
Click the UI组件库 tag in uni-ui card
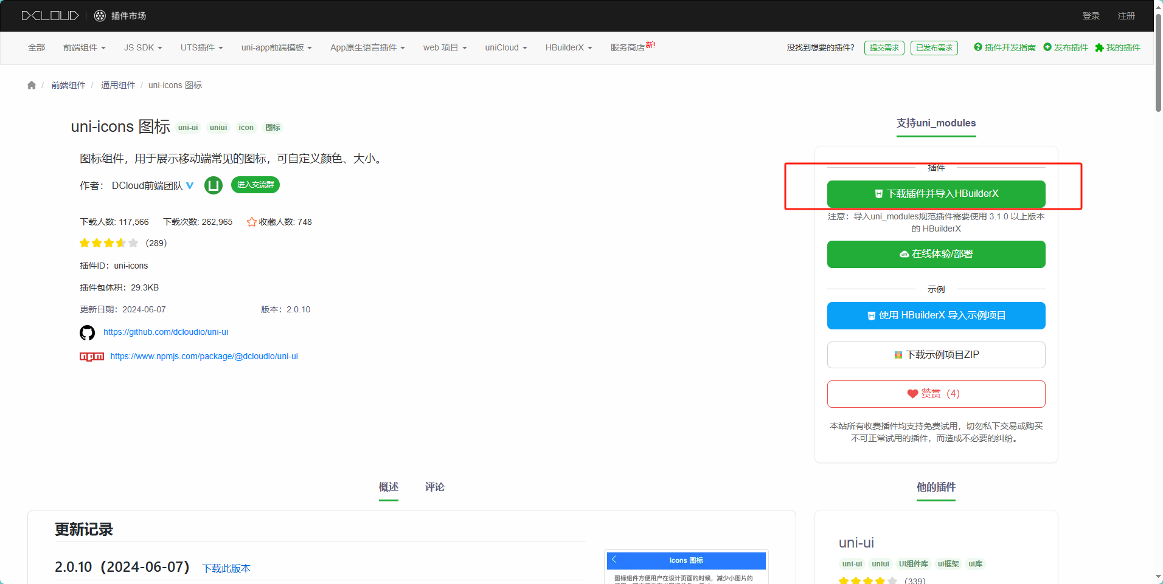pyautogui.click(x=914, y=564)
